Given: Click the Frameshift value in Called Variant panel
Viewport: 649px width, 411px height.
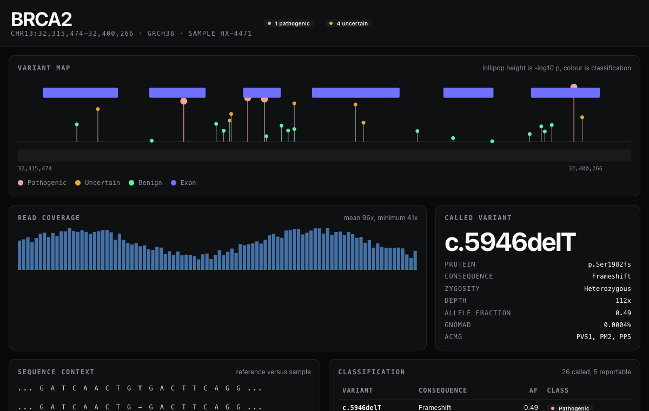Looking at the screenshot, I should point(612,276).
